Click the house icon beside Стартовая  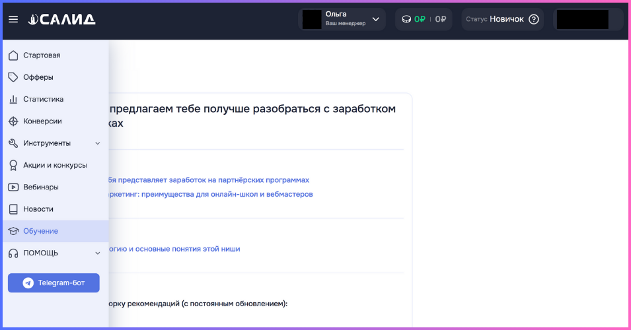pos(13,55)
